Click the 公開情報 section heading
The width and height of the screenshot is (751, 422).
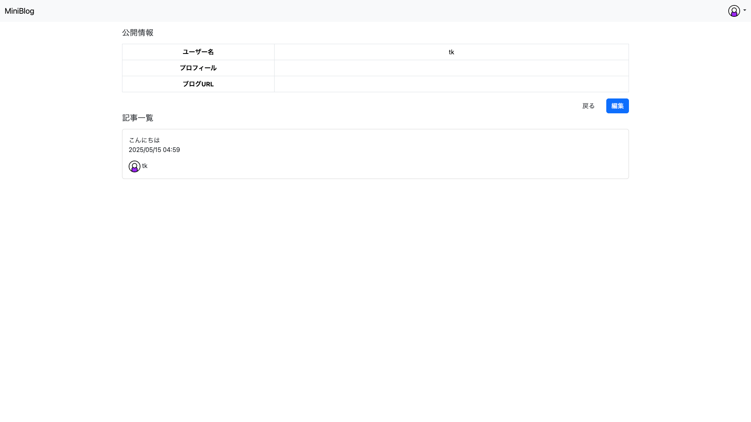tap(138, 33)
